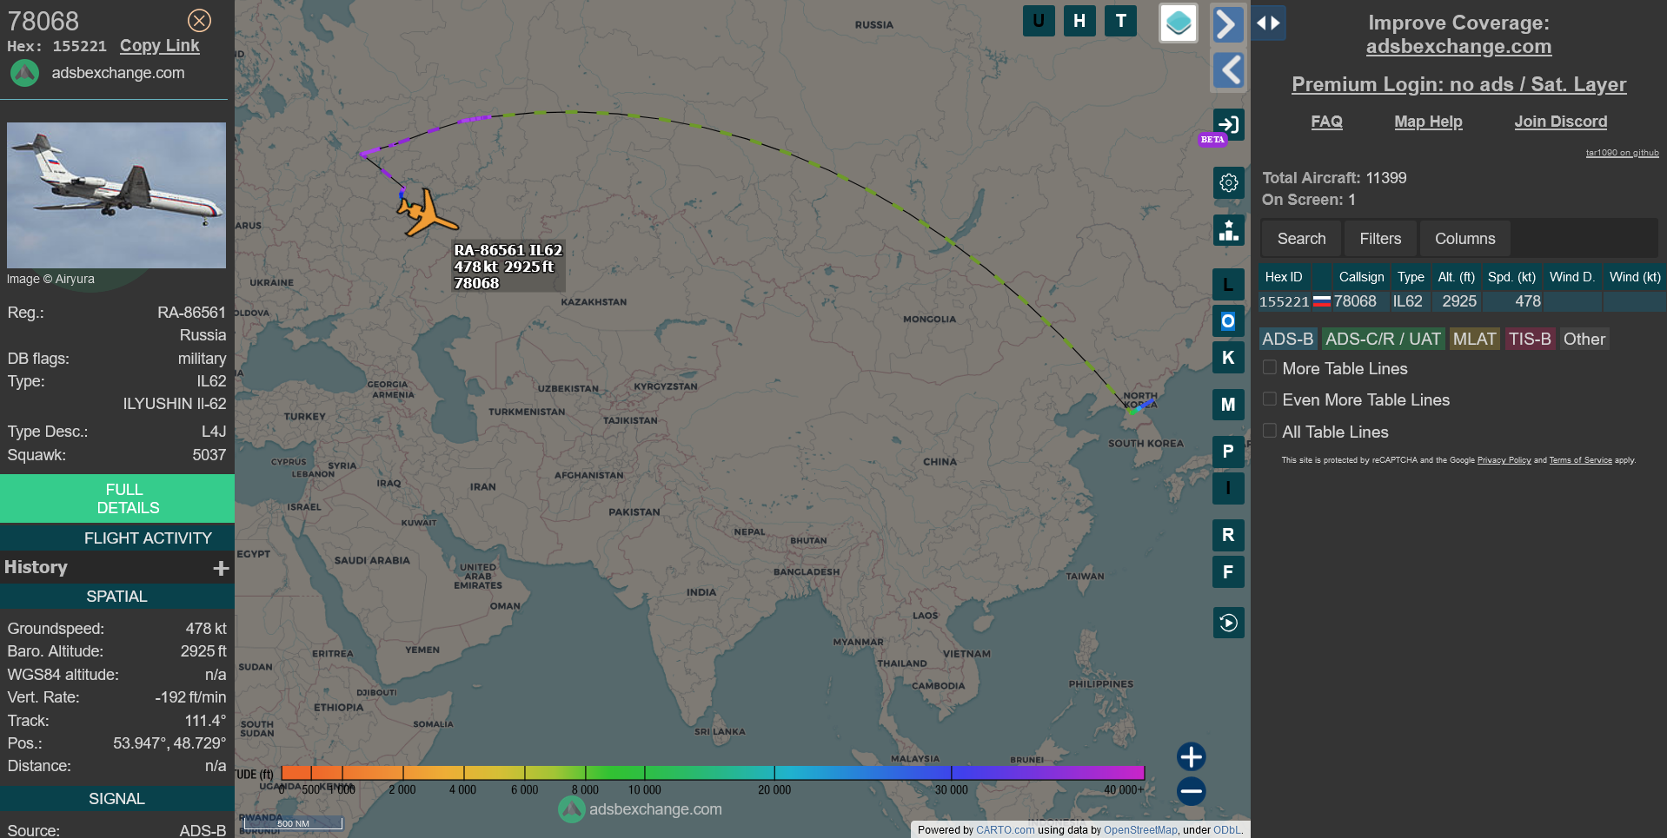
Task: Click the O map button
Action: click(1228, 321)
